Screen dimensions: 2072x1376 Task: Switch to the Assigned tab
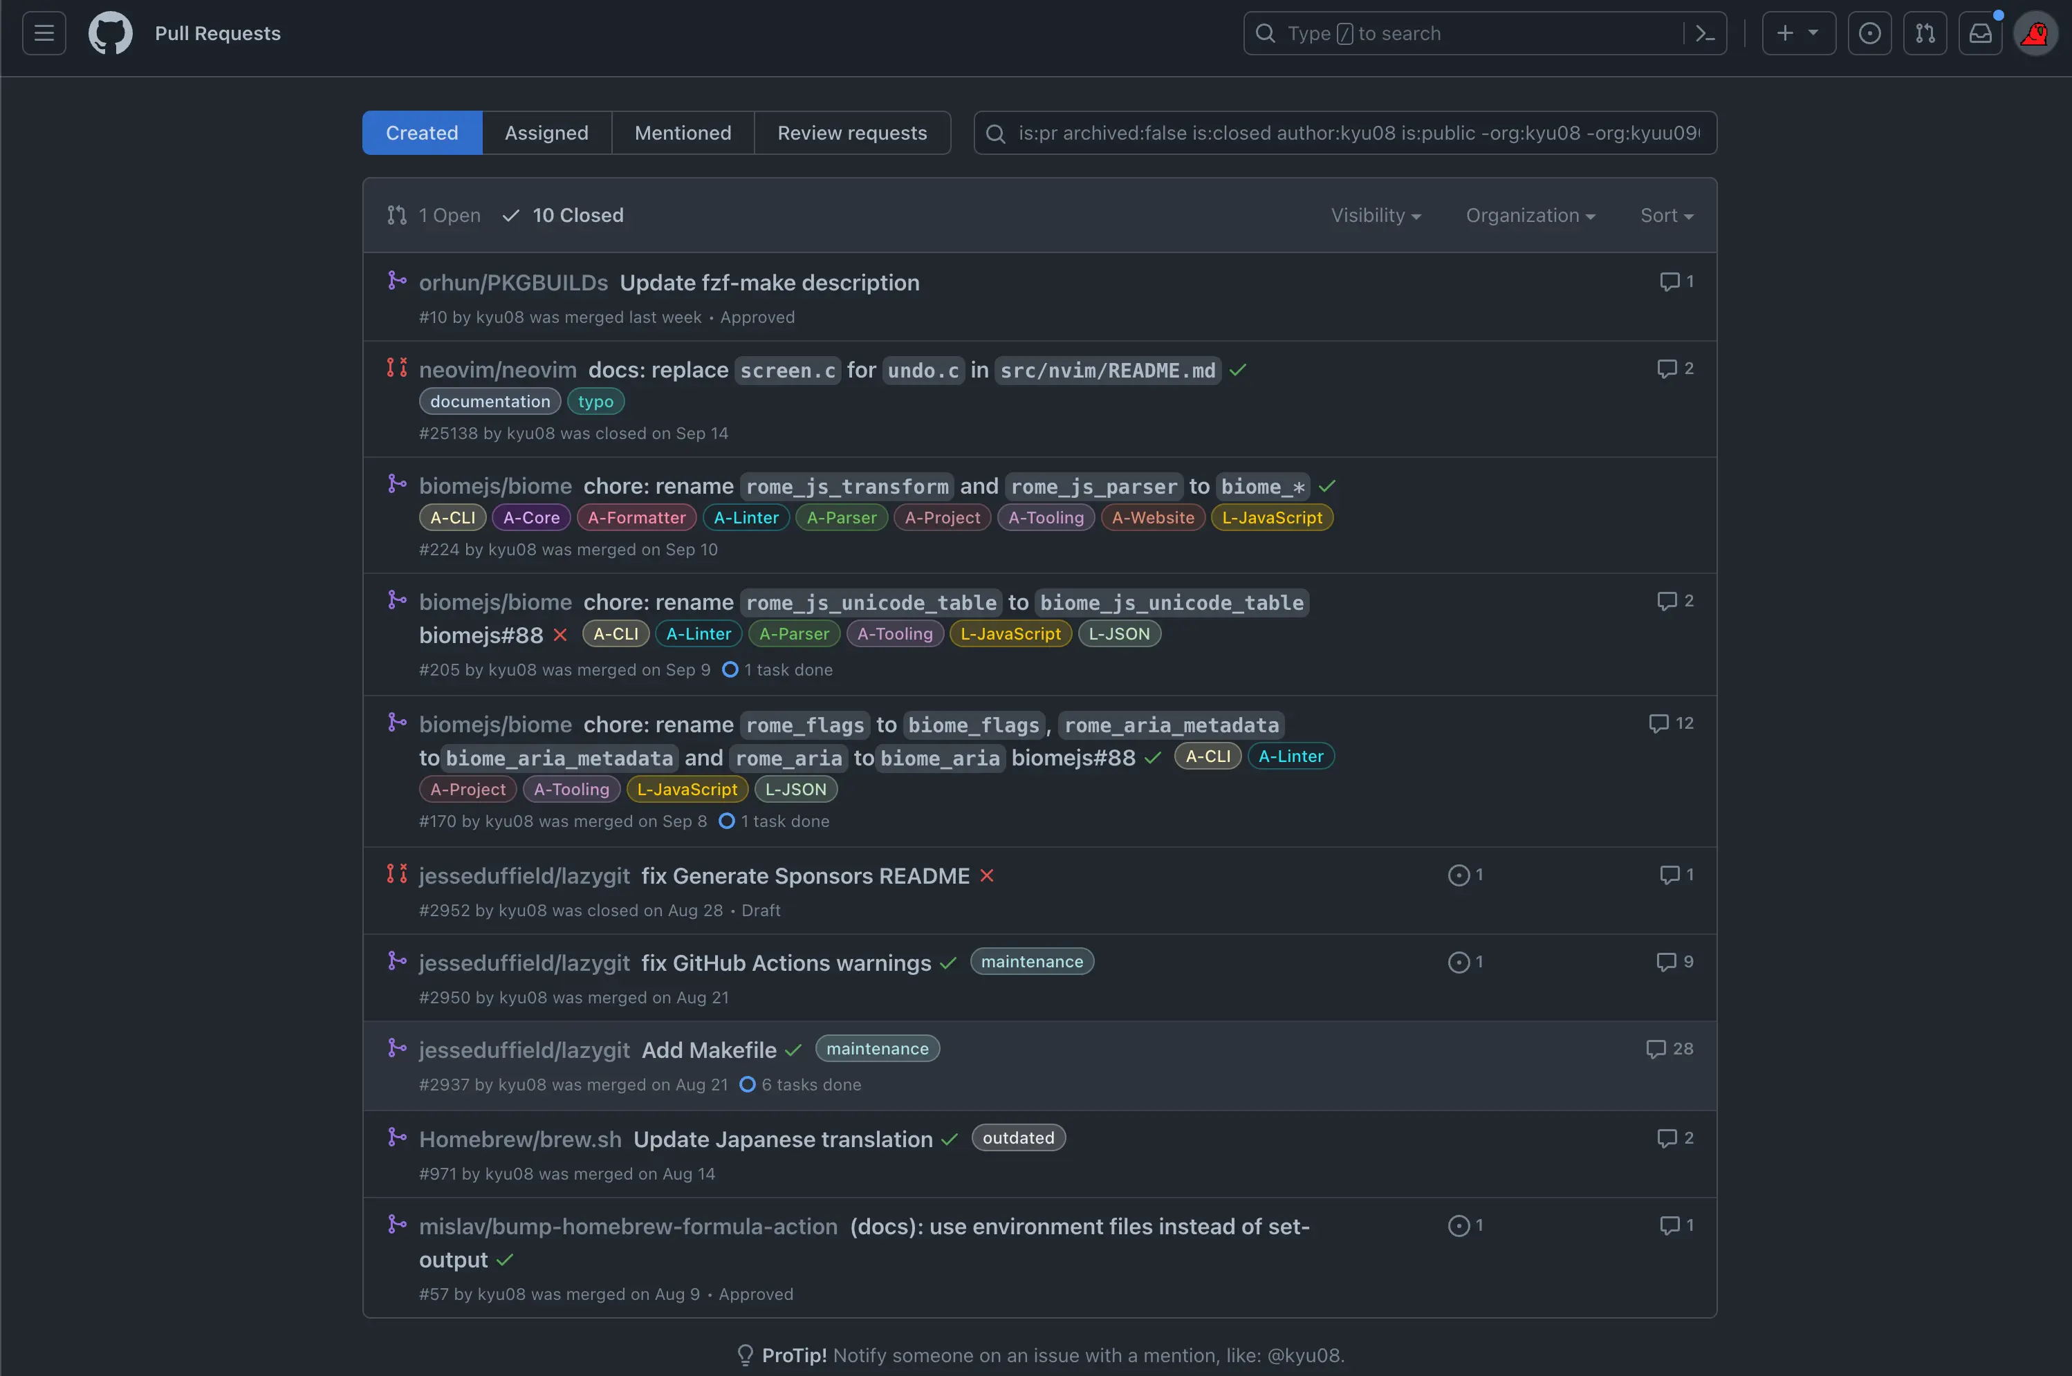pos(546,133)
